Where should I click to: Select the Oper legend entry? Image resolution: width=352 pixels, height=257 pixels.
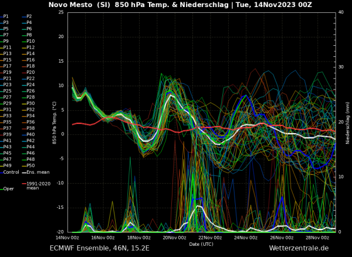click(x=7, y=189)
